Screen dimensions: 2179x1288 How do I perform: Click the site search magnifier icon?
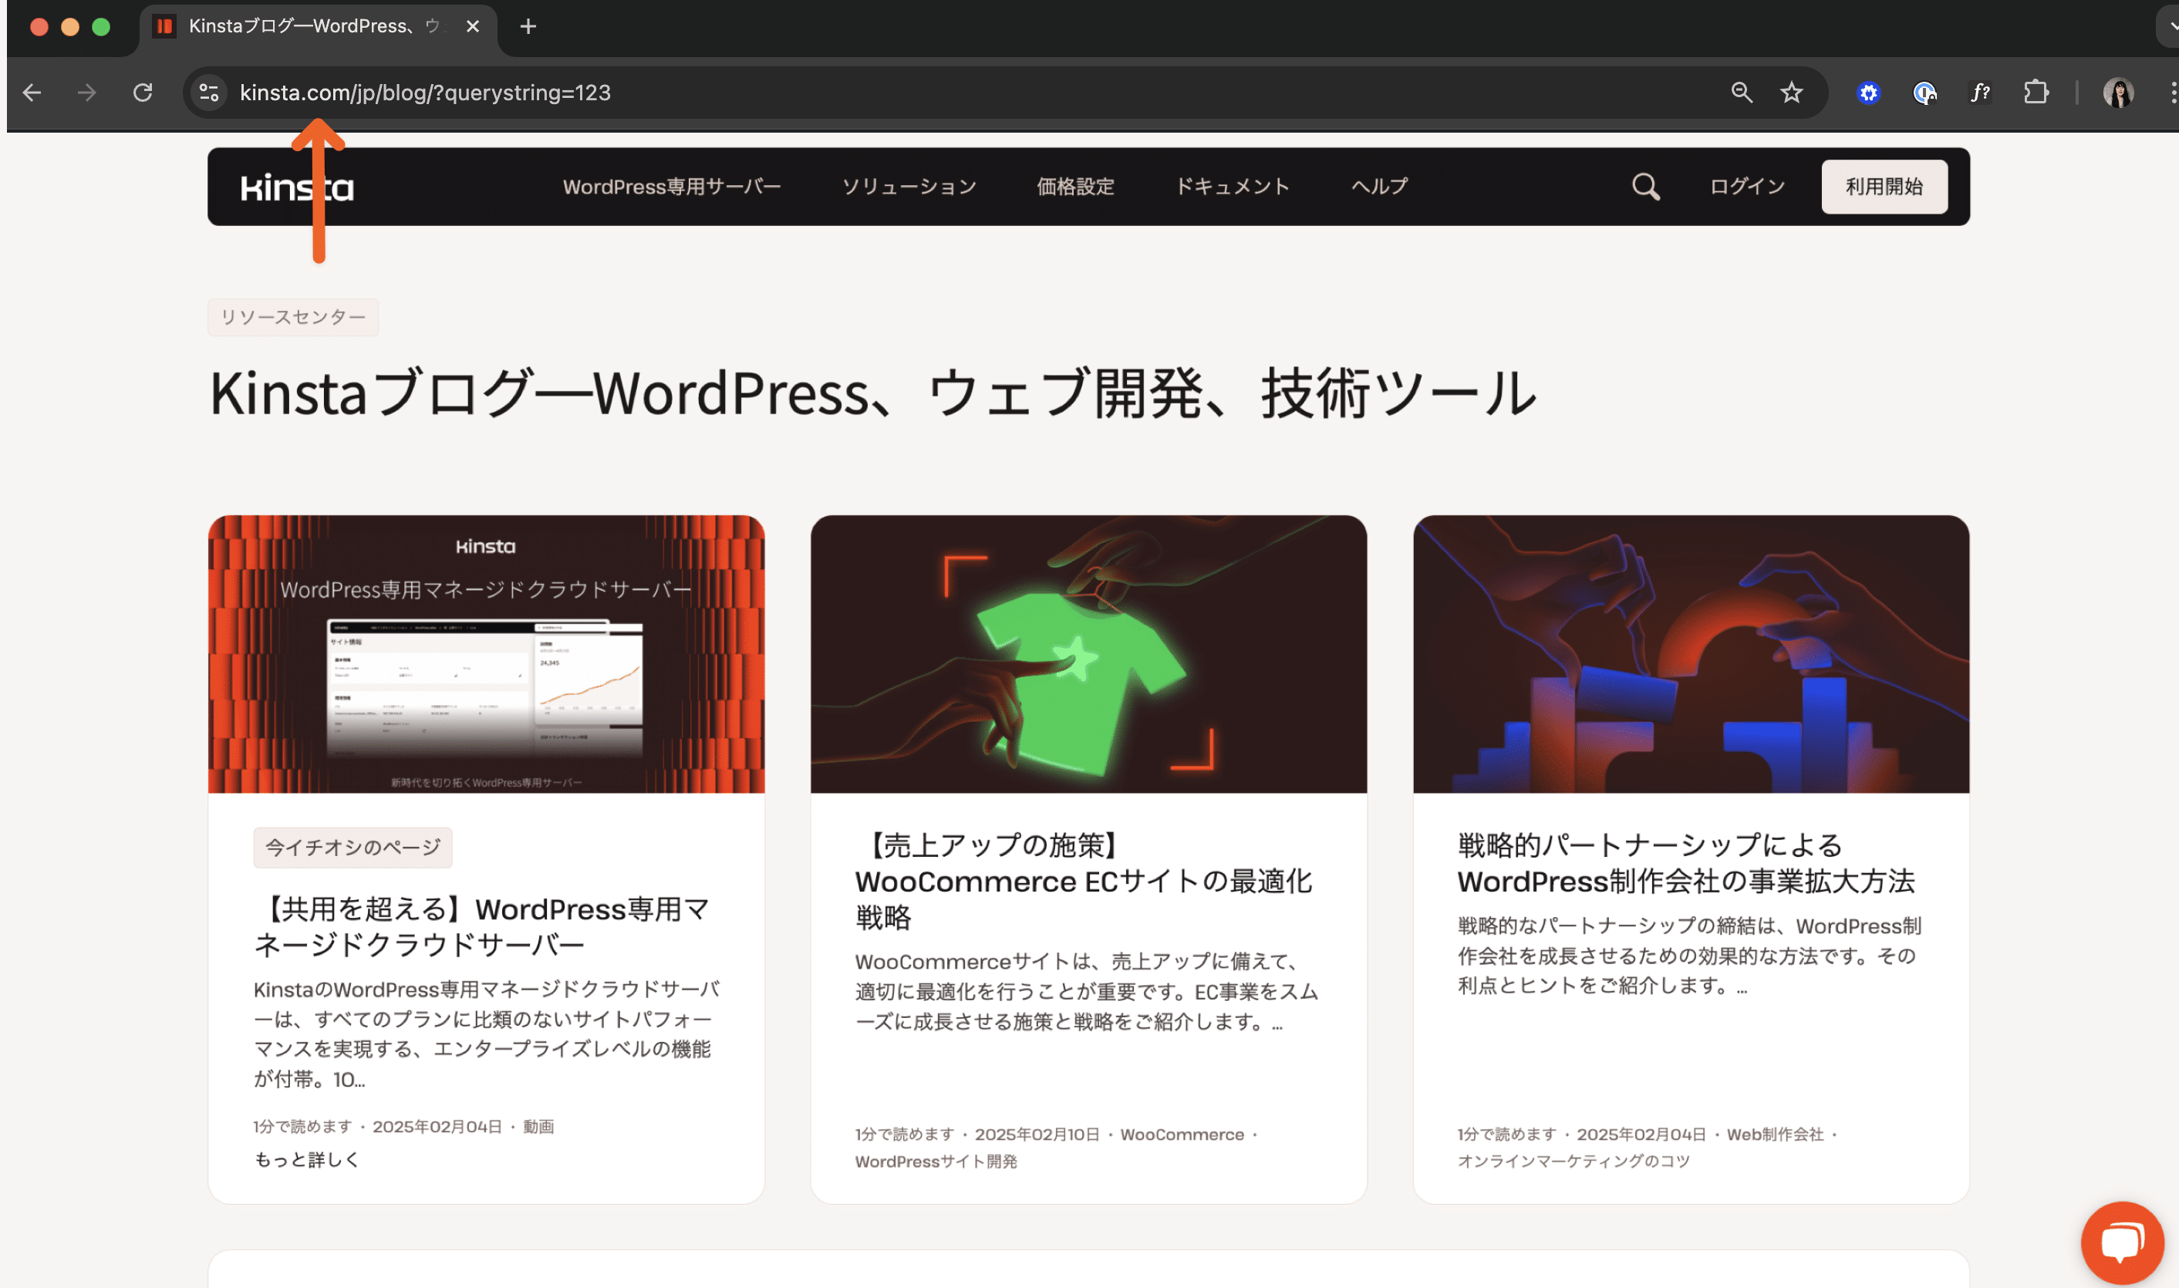(x=1645, y=187)
